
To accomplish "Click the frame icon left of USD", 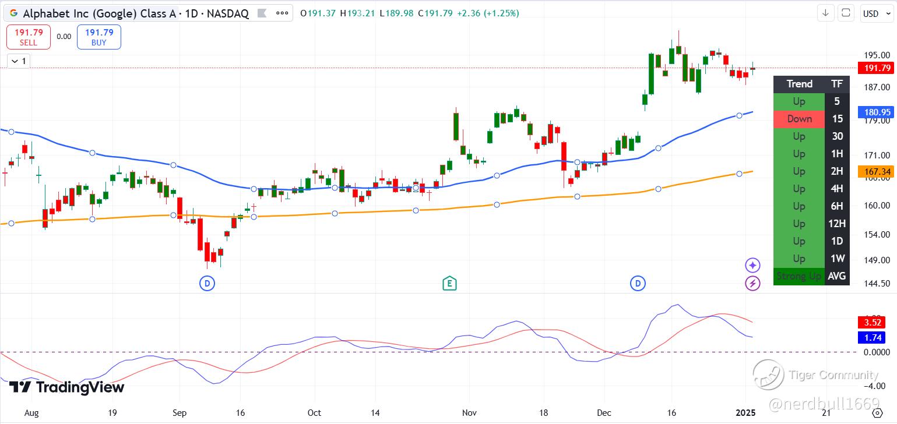I will click(847, 13).
